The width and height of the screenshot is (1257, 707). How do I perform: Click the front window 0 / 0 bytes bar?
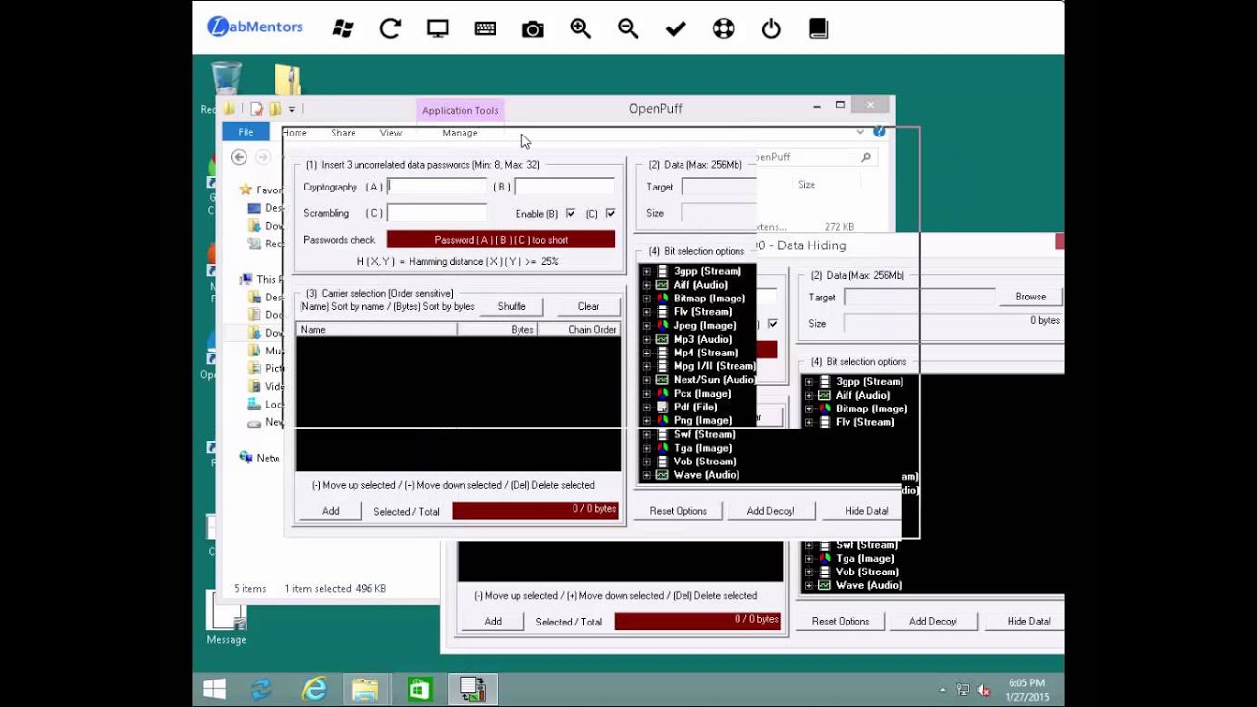click(535, 511)
